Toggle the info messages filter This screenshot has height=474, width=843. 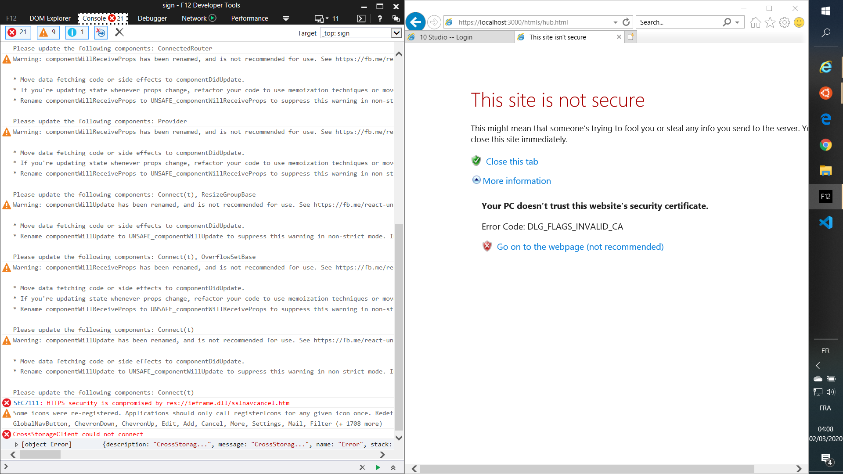click(x=76, y=32)
